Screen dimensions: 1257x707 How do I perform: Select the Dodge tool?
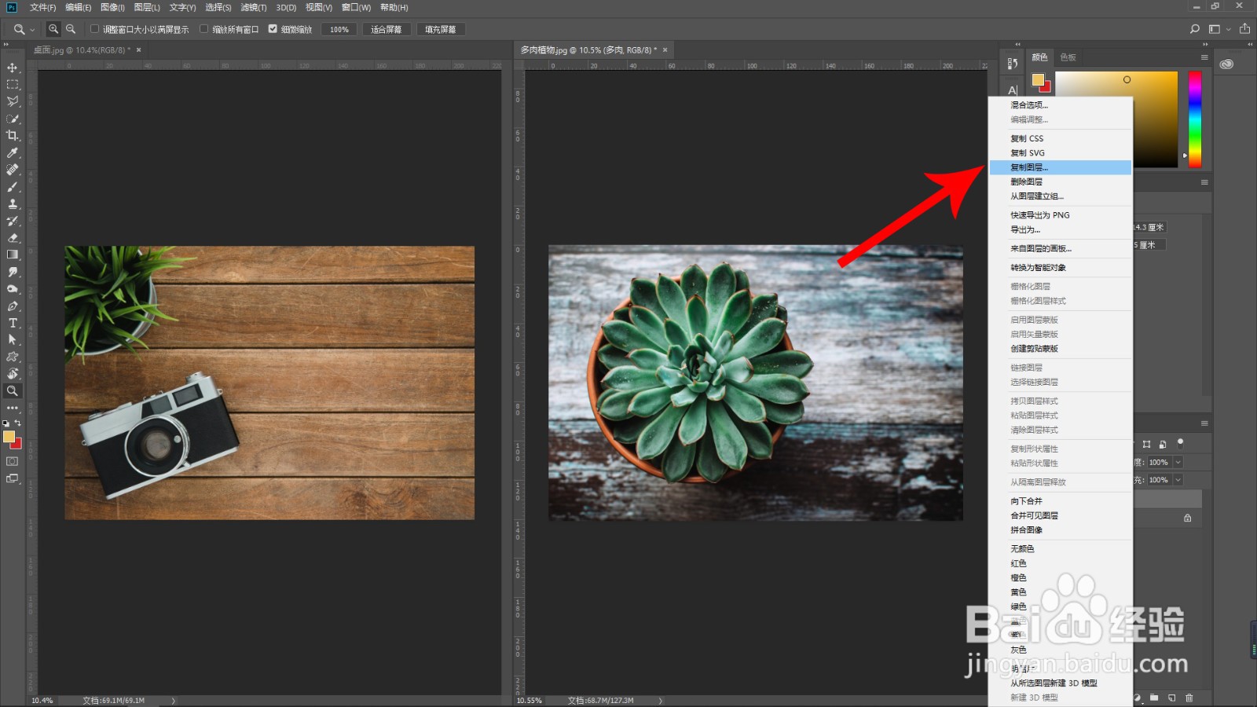coord(13,289)
